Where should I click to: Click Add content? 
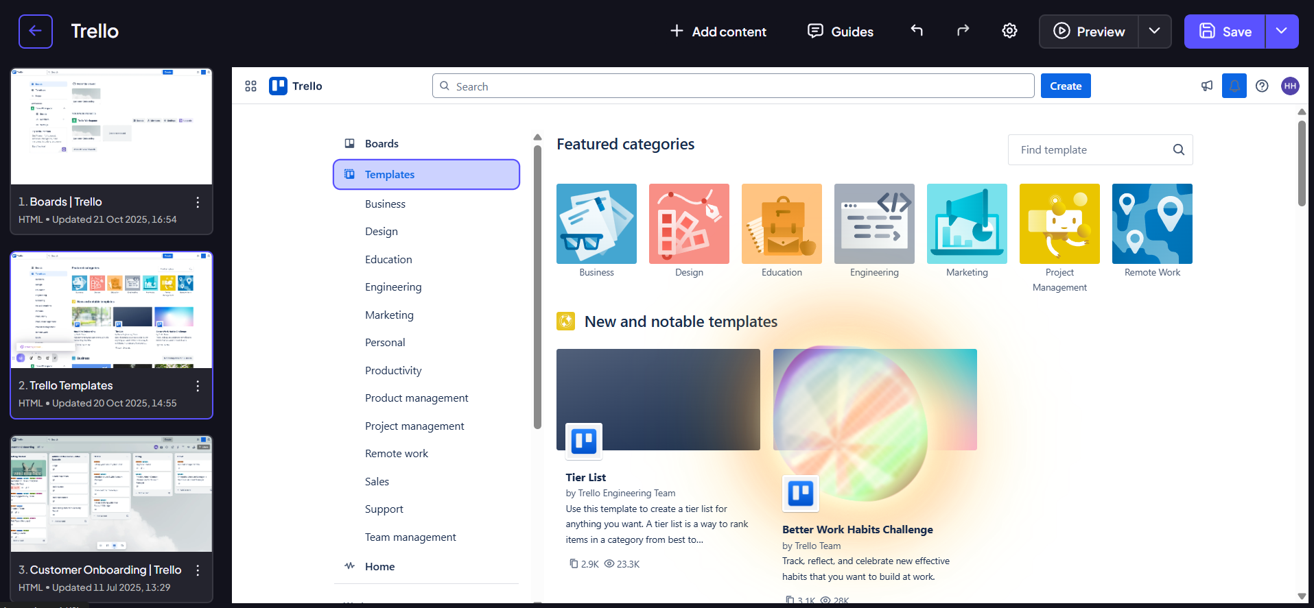[x=718, y=32]
